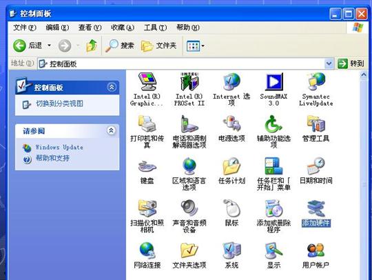Open the SoundMAX 3.0 icon
This screenshot has height=280, width=372.
coord(273,90)
